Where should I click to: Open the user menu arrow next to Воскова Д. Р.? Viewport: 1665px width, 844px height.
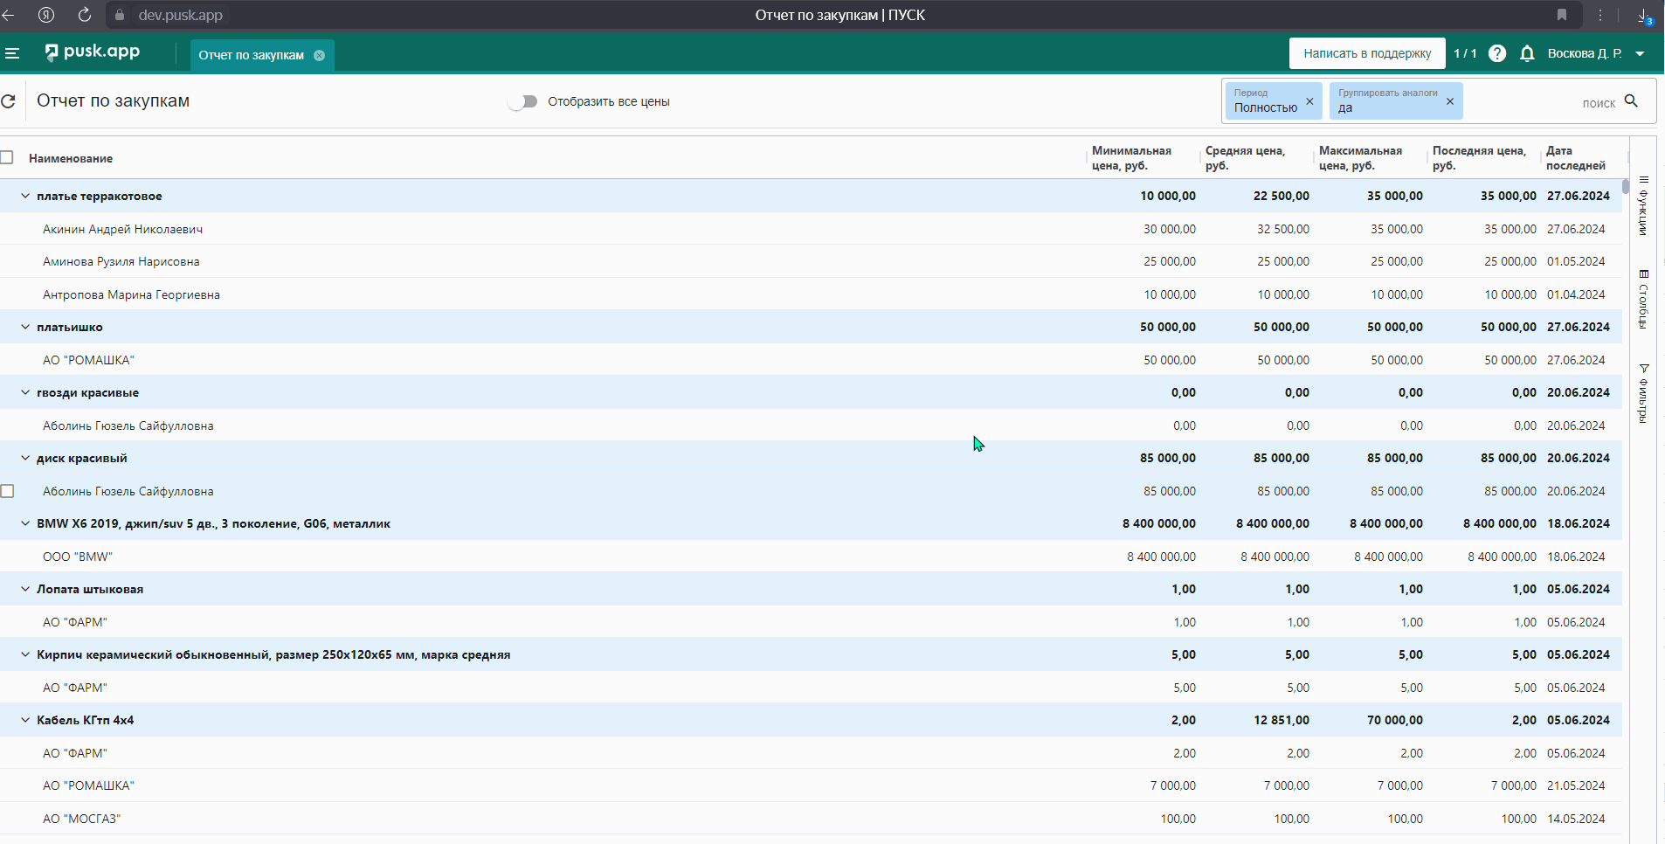[x=1640, y=54]
